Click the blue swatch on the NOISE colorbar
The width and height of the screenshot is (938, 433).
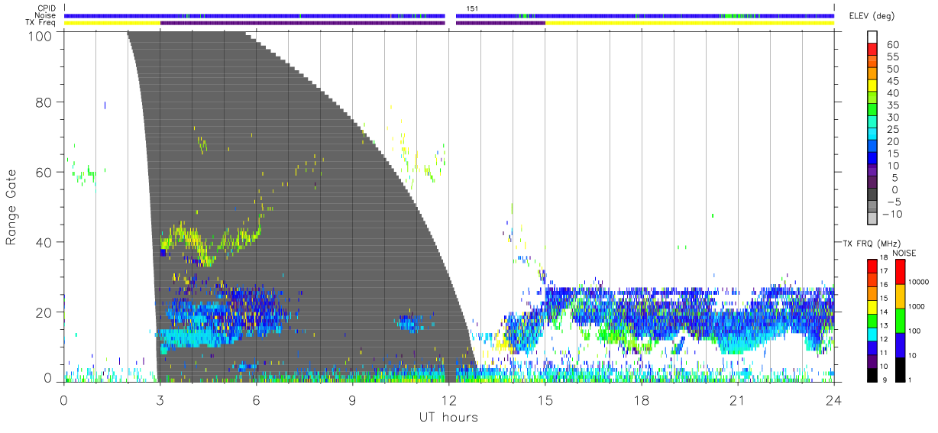[x=900, y=344]
